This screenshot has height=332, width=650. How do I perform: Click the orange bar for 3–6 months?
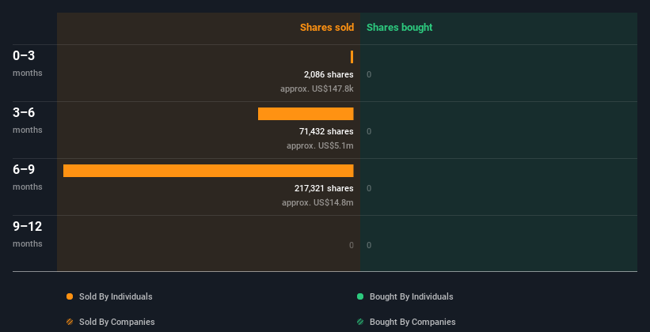click(306, 114)
